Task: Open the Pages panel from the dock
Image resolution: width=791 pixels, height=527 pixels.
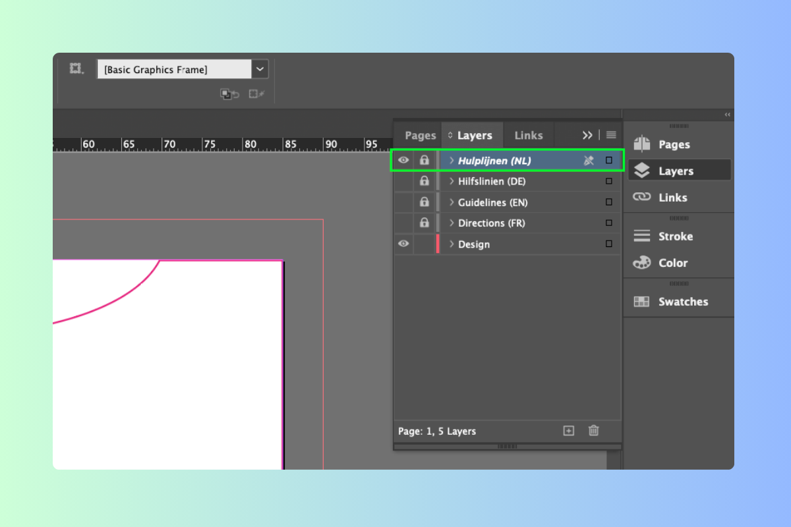Action: point(680,144)
